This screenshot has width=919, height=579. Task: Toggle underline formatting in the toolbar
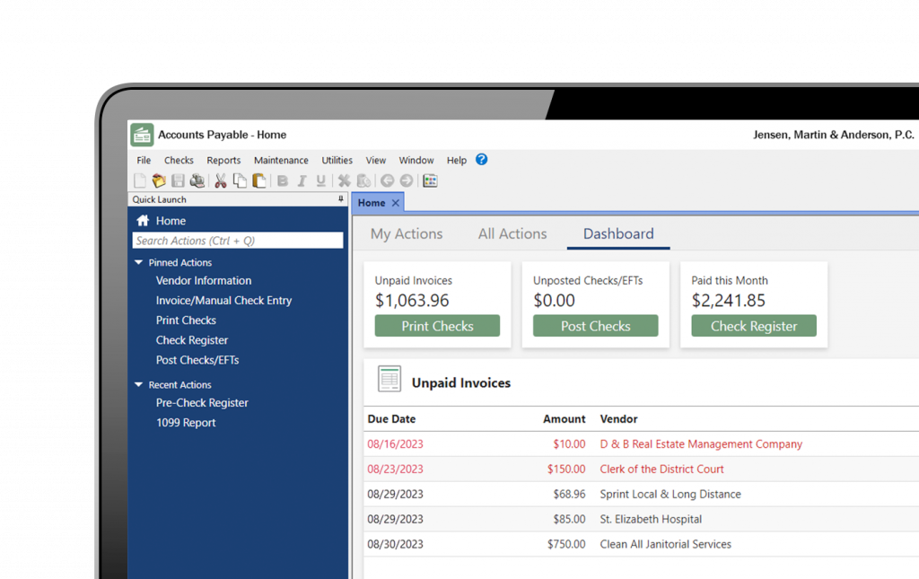click(321, 180)
